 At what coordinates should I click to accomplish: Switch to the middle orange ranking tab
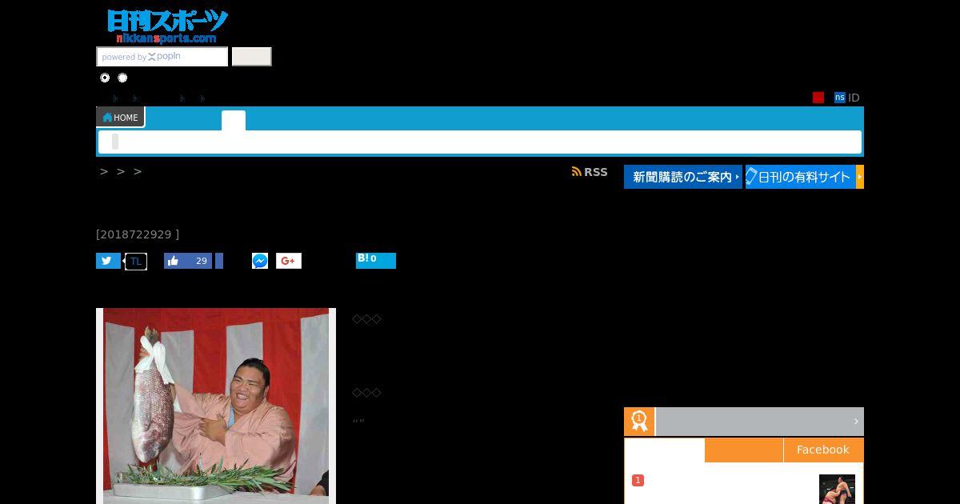[x=744, y=450]
